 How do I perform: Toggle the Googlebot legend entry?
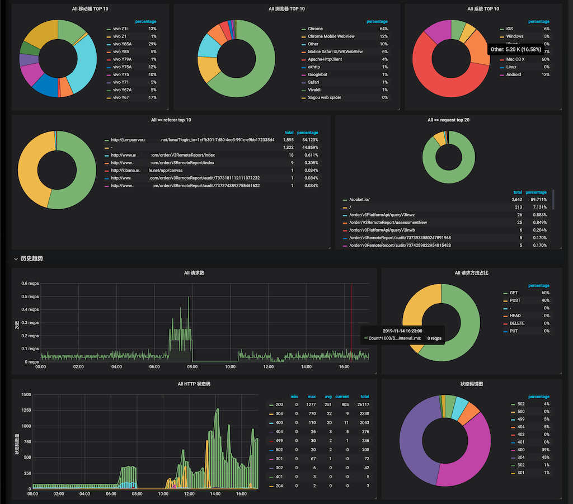point(318,74)
